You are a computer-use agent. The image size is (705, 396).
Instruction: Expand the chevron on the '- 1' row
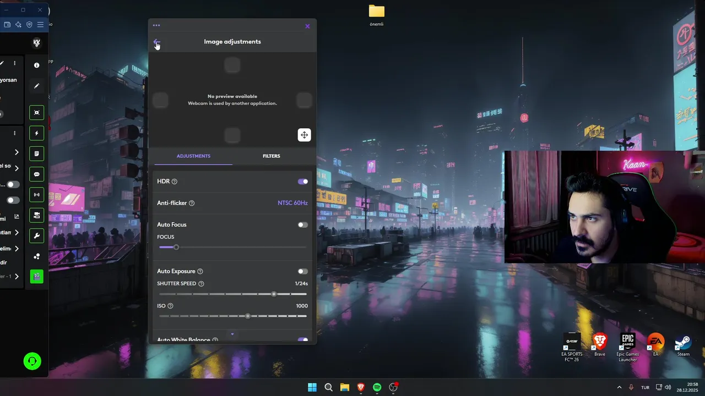coord(17,277)
